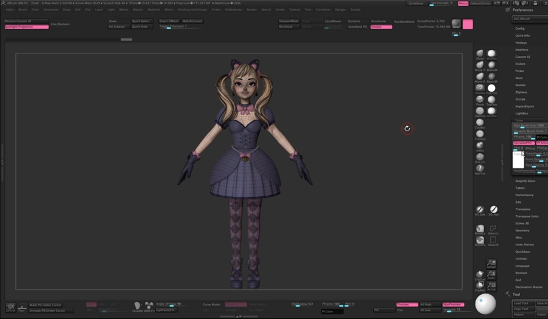The image size is (548, 319).
Task: Click the S.Pivot icon
Action: point(10,307)
